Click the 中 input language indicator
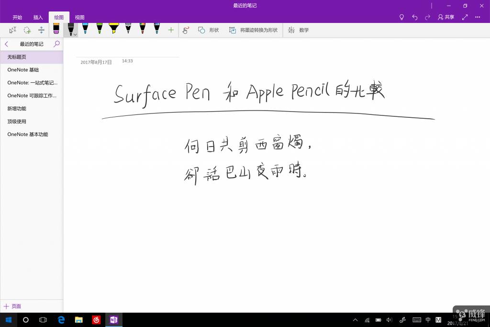Image resolution: width=490 pixels, height=327 pixels. click(428, 320)
